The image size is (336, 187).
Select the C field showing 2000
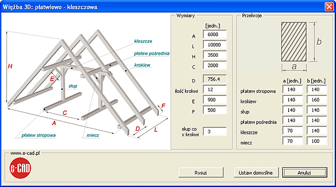click(x=214, y=65)
